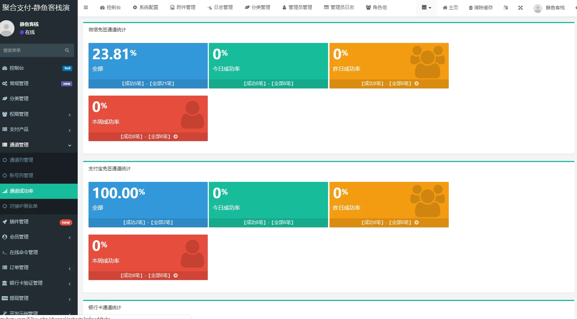Open 插件管理 in the sidebar
577x319 pixels.
click(19, 222)
